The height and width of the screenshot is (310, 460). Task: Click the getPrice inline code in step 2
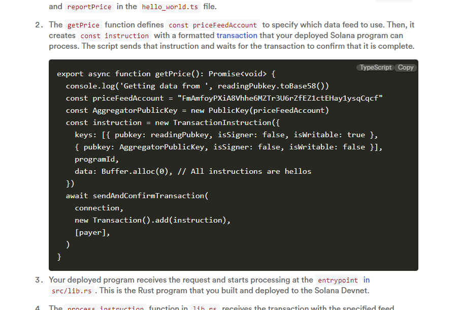[x=83, y=24]
